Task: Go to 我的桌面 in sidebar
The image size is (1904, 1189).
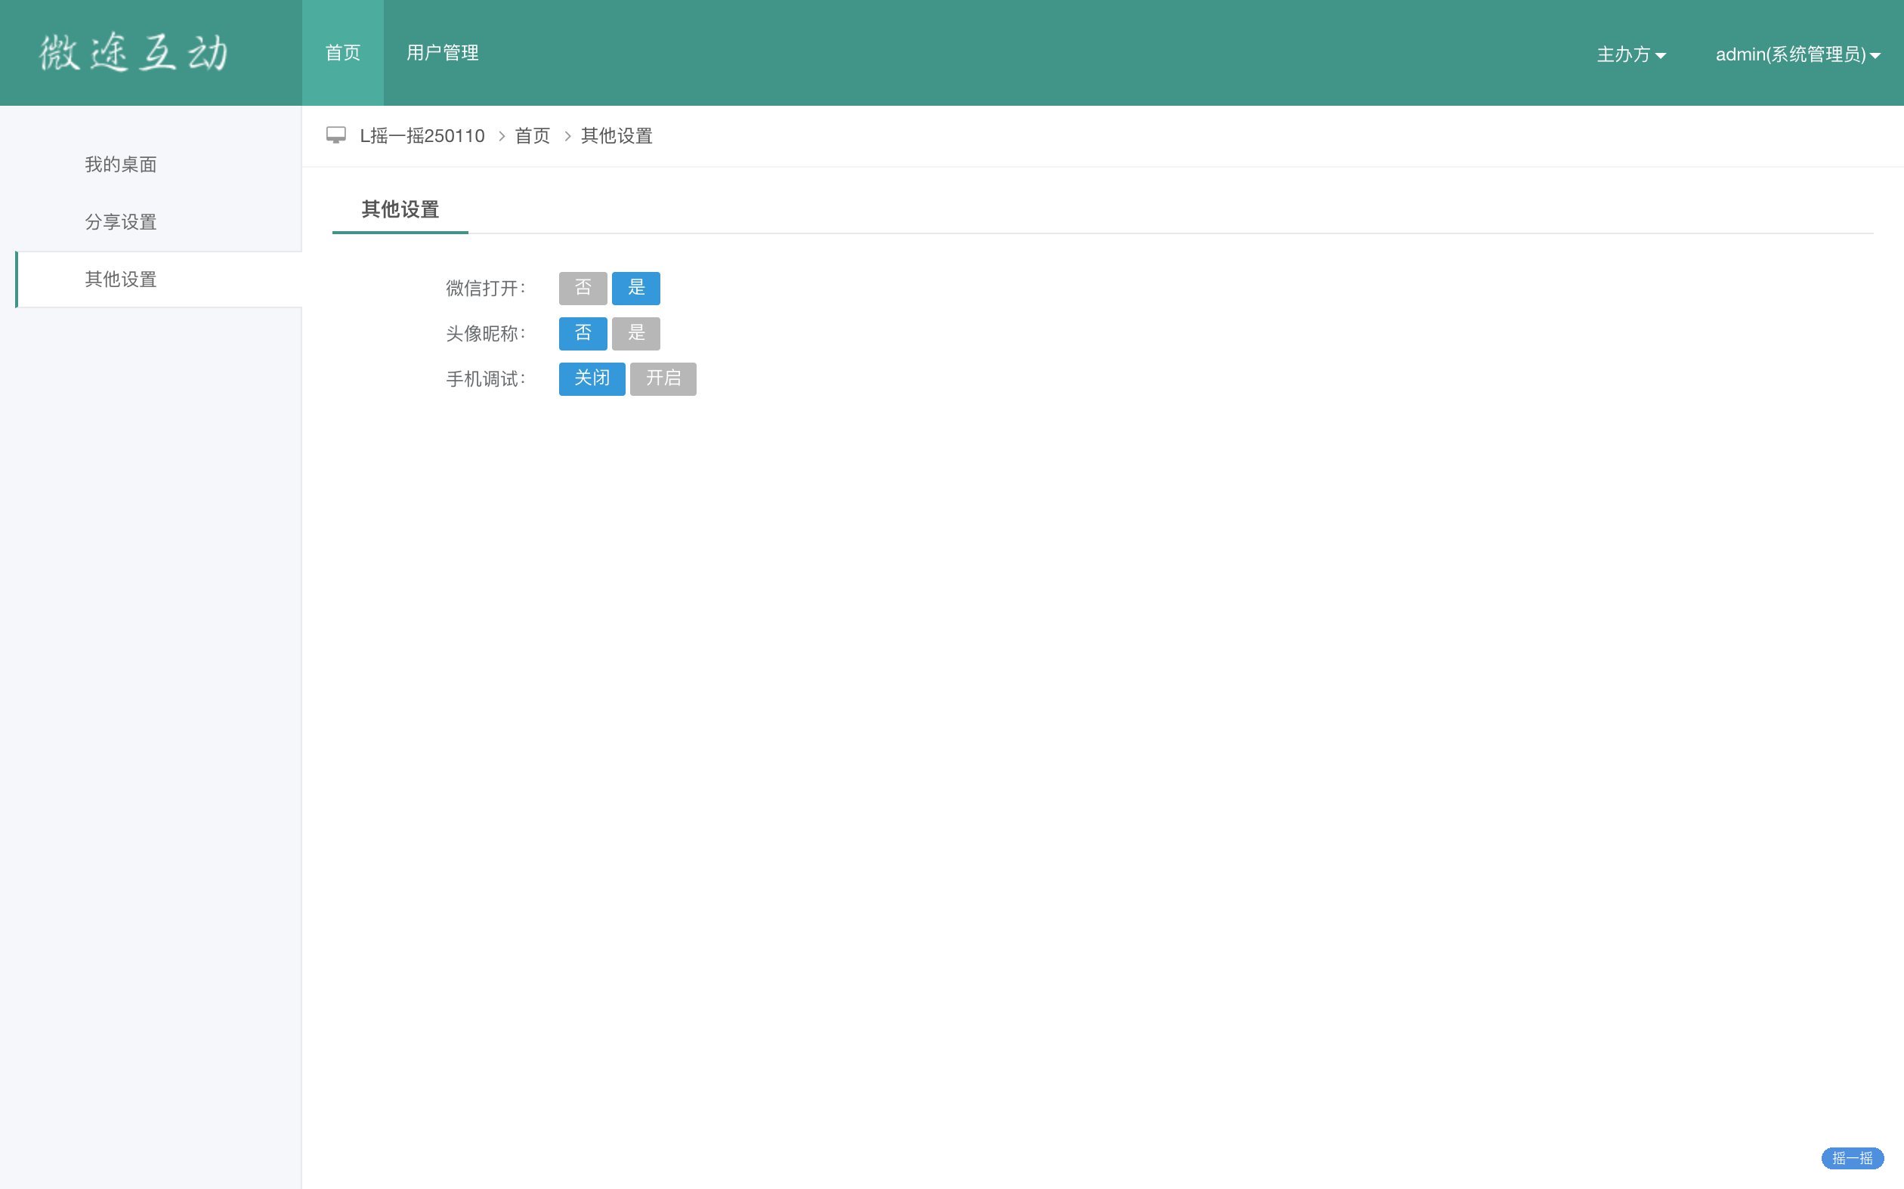Action: click(121, 165)
